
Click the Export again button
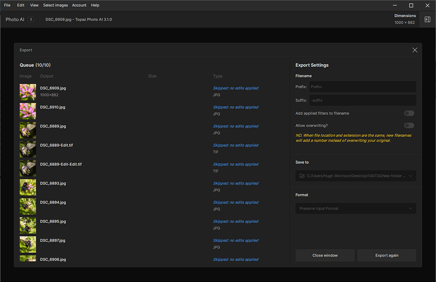point(387,255)
